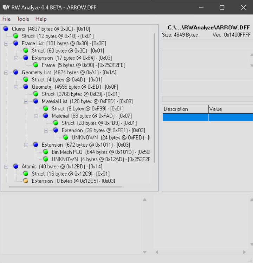Collapse the Material List tree node

[x=26, y=101]
